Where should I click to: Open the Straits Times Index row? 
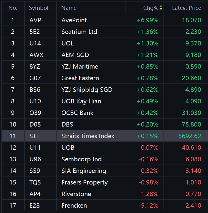pyautogui.click(x=104, y=136)
